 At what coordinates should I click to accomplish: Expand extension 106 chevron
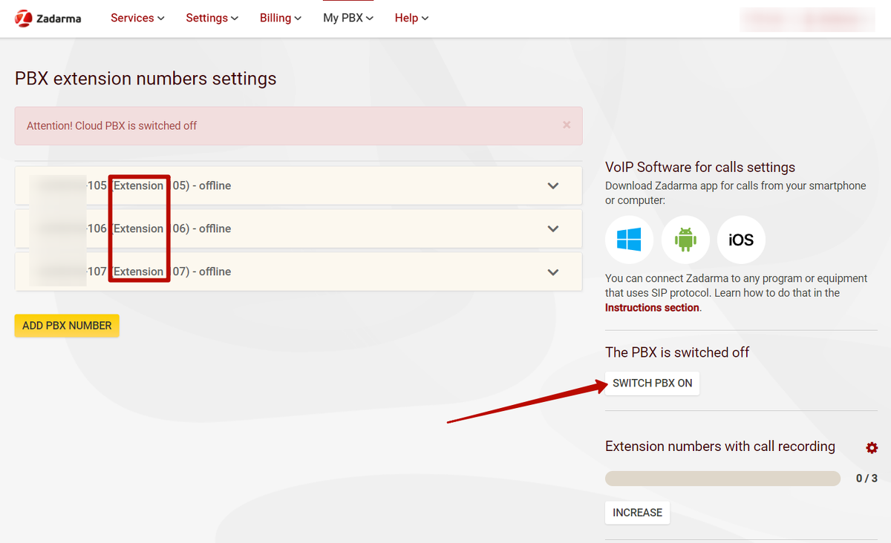tap(552, 229)
